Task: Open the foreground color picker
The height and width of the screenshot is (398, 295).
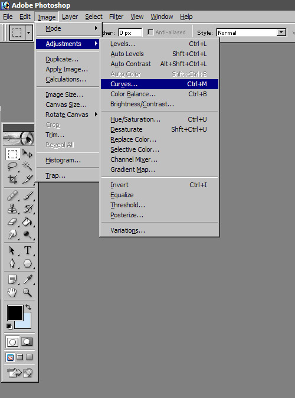Action: click(x=15, y=313)
